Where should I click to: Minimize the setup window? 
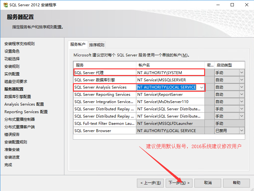(218, 5)
